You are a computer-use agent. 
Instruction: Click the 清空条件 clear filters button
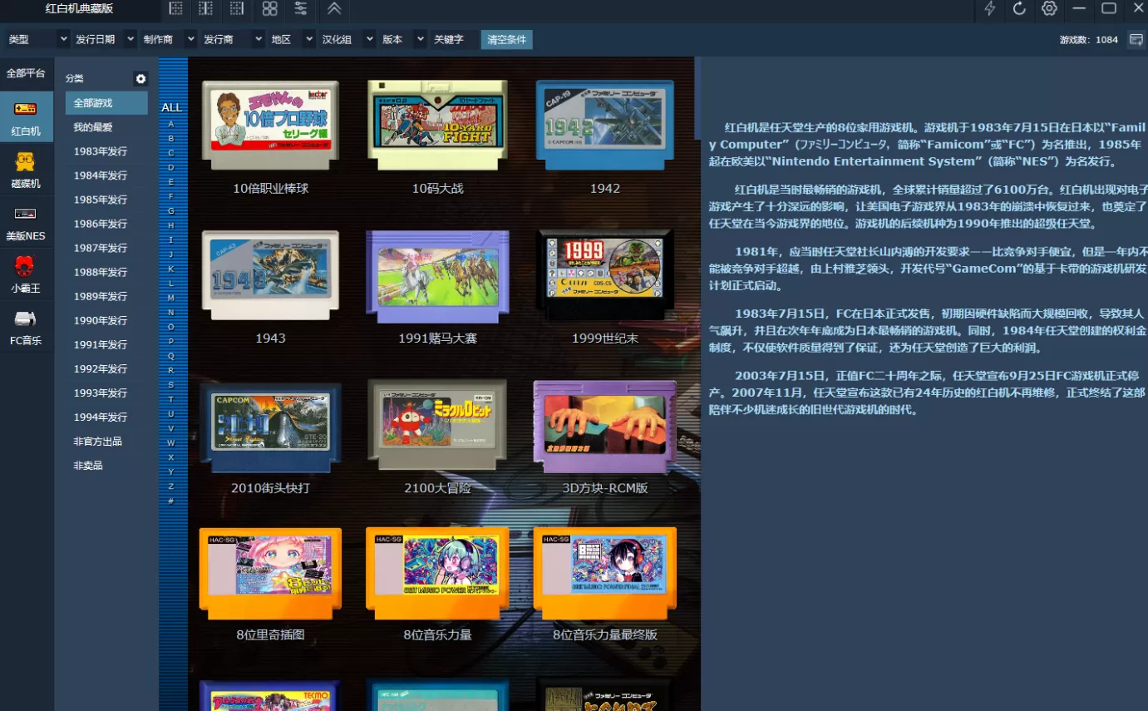pyautogui.click(x=506, y=40)
